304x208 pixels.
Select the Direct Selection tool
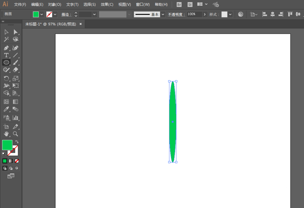(x=16, y=32)
